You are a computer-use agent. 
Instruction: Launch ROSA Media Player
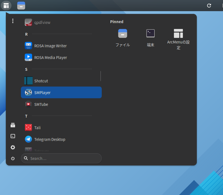coord(61,57)
